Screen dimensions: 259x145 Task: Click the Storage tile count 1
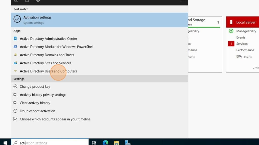[x=218, y=22]
